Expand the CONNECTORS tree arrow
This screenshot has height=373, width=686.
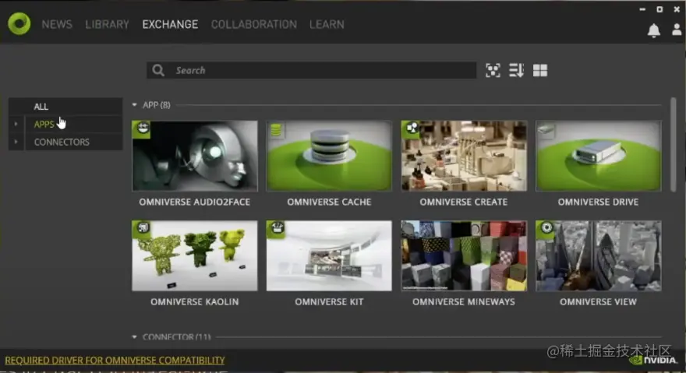tap(16, 142)
